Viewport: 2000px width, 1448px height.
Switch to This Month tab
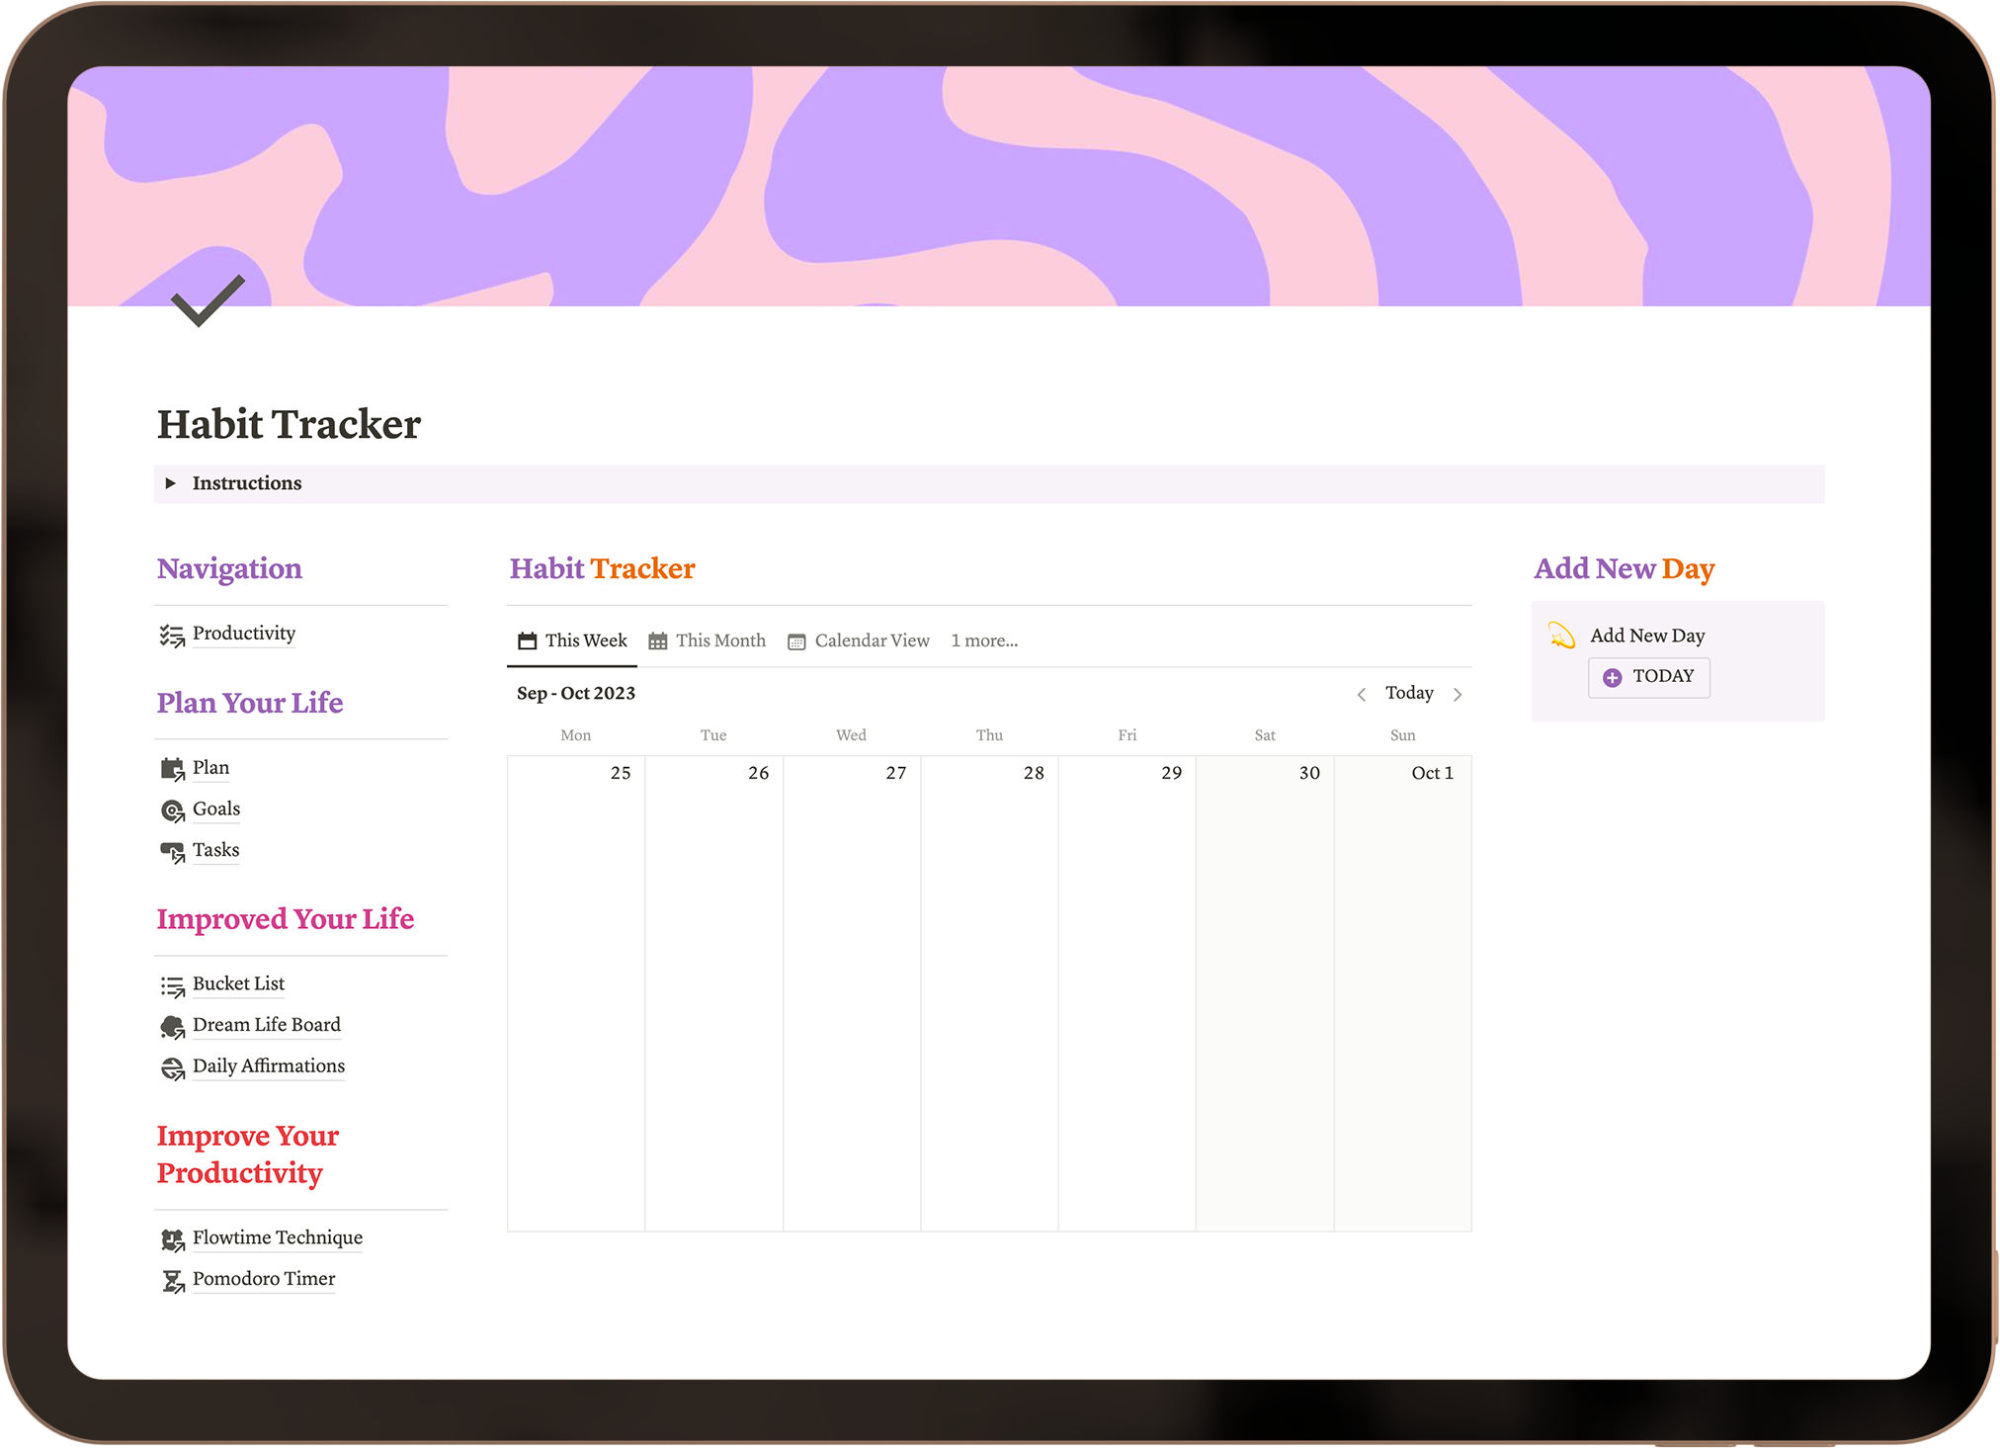coord(708,640)
